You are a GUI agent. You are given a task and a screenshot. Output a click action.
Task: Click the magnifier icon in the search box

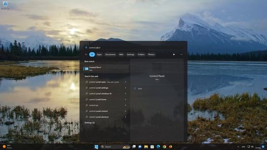pyautogui.click(x=86, y=47)
